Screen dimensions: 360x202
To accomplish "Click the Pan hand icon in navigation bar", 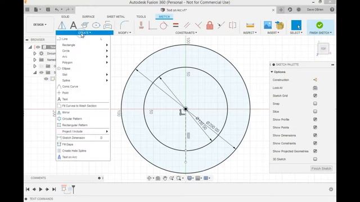I will tap(165, 178).
